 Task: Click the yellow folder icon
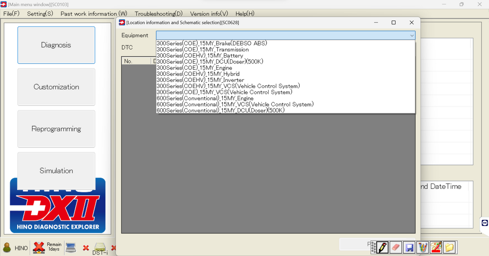click(x=449, y=247)
